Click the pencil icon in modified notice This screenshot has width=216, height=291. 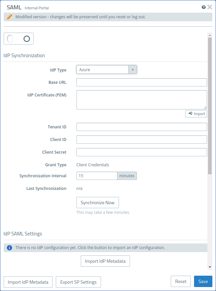(9, 17)
